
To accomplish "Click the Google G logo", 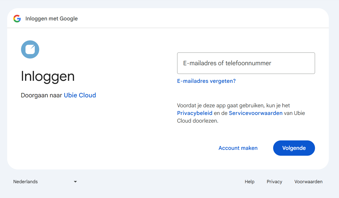I will (17, 18).
